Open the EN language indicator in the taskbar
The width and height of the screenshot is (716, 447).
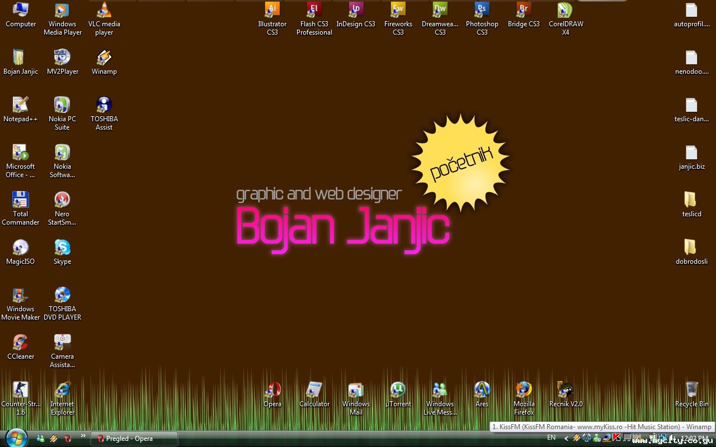point(552,438)
